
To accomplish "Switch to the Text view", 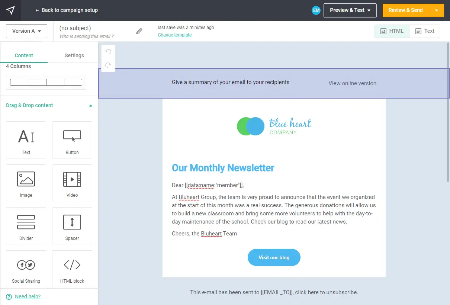I will click(425, 31).
